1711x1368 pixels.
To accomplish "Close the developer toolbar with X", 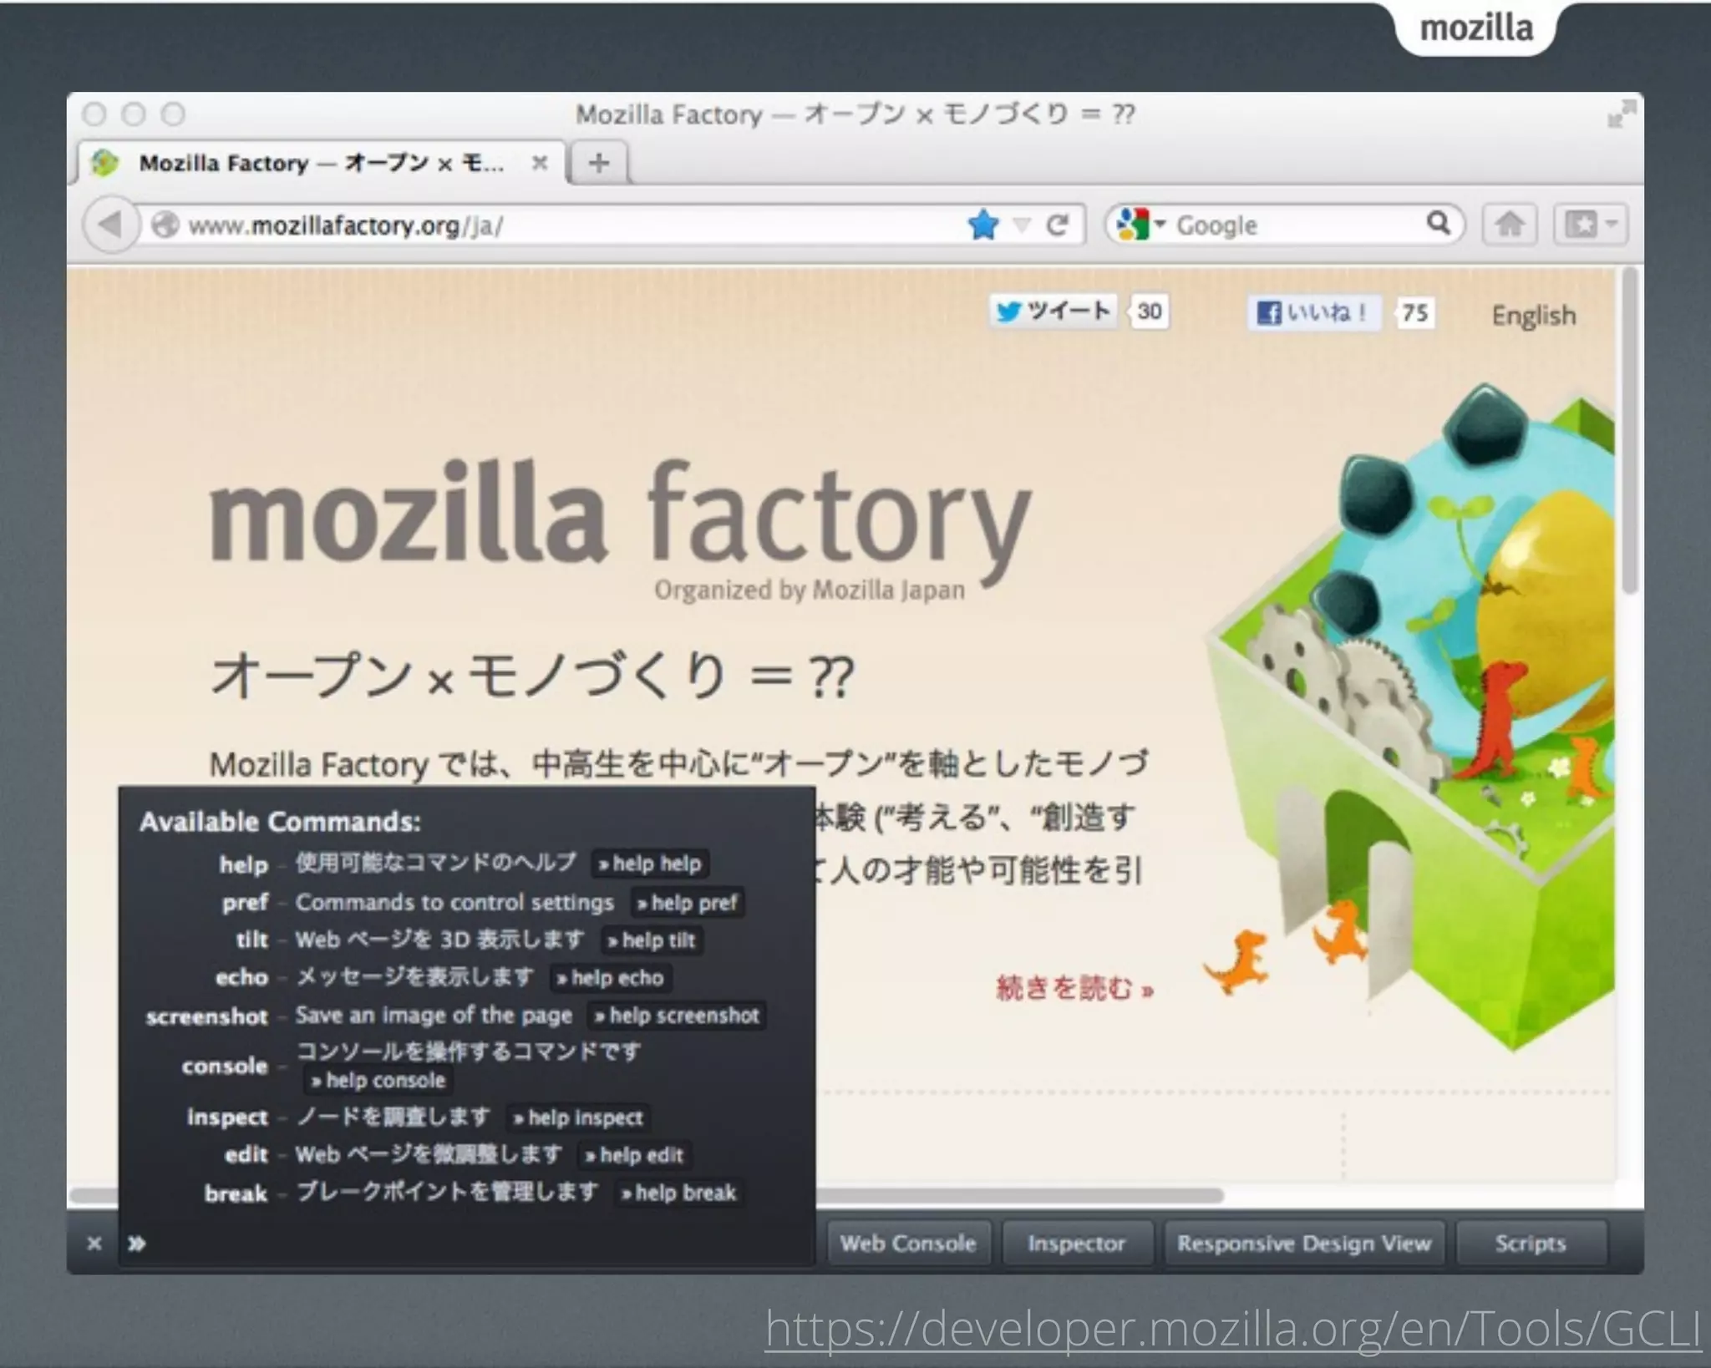I will pyautogui.click(x=94, y=1243).
